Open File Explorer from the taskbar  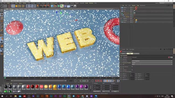(x=16, y=96)
